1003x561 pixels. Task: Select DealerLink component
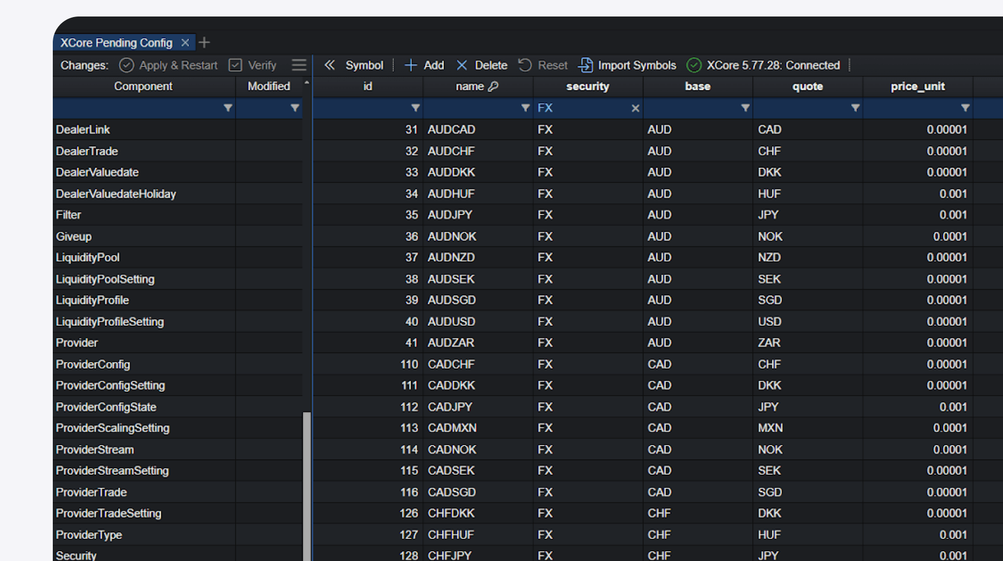[x=145, y=130]
